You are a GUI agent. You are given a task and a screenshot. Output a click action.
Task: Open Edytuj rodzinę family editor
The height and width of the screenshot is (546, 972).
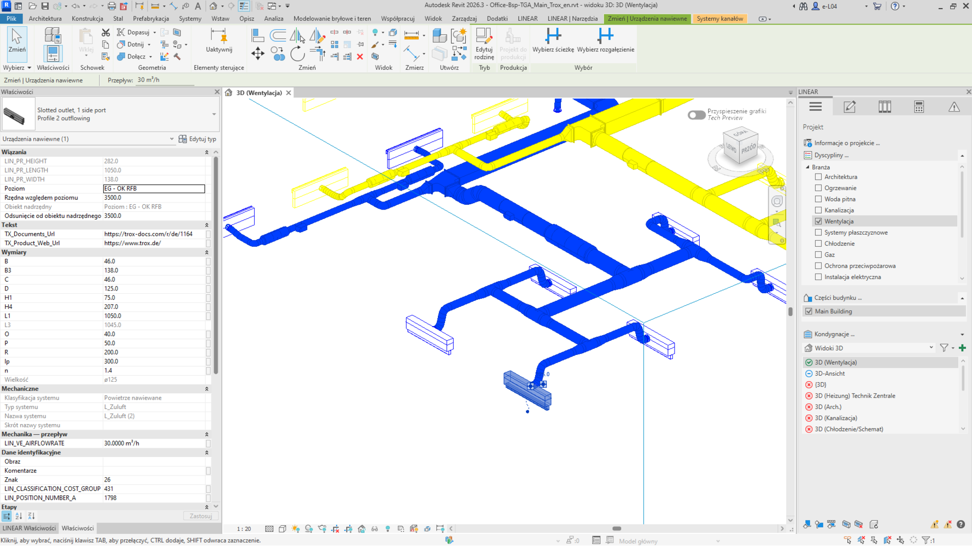[484, 43]
